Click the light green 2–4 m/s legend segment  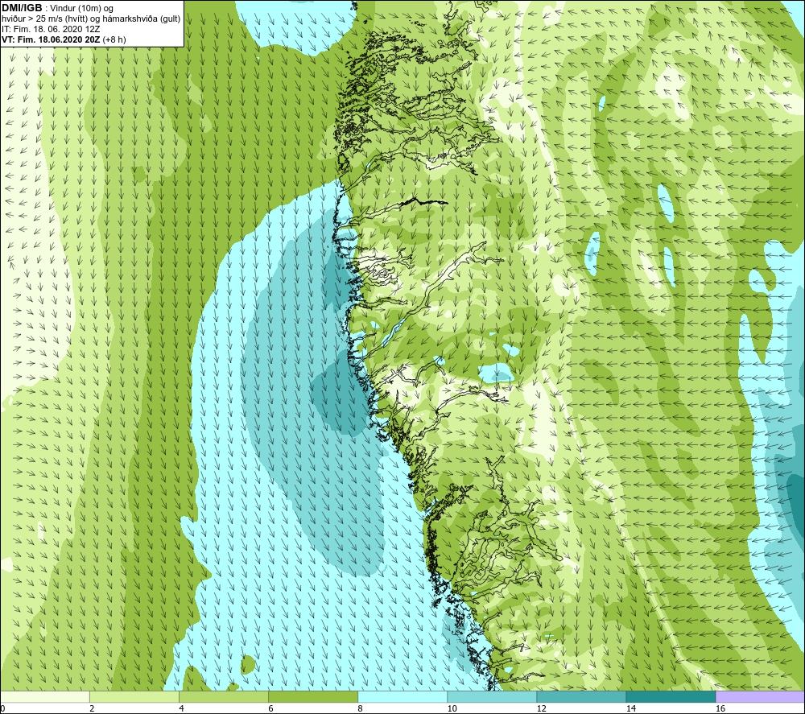point(134,696)
